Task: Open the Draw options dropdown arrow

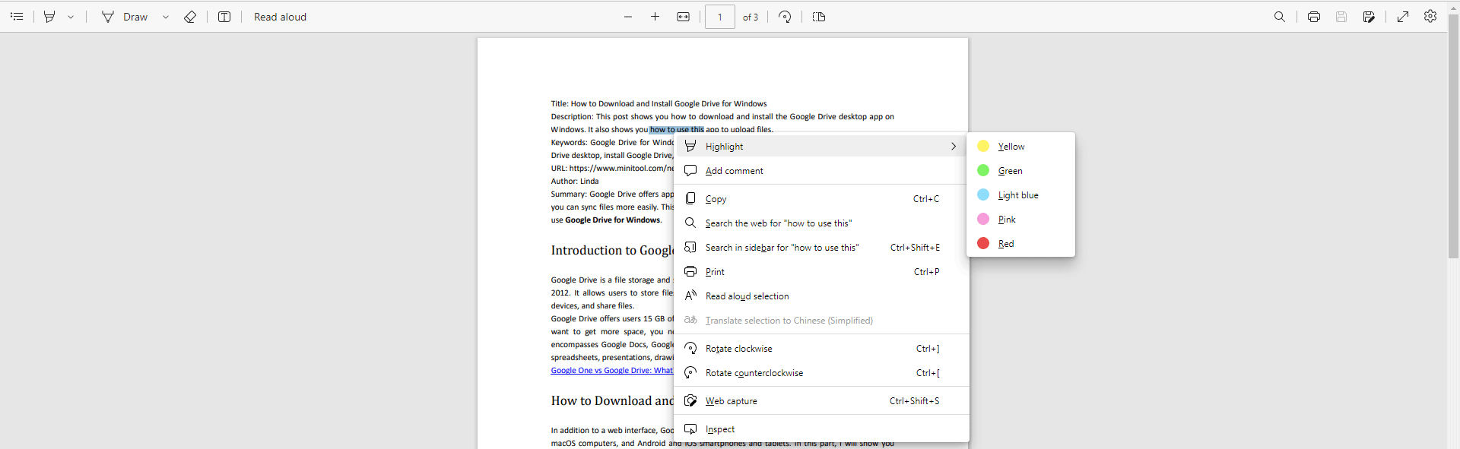Action: tap(165, 17)
